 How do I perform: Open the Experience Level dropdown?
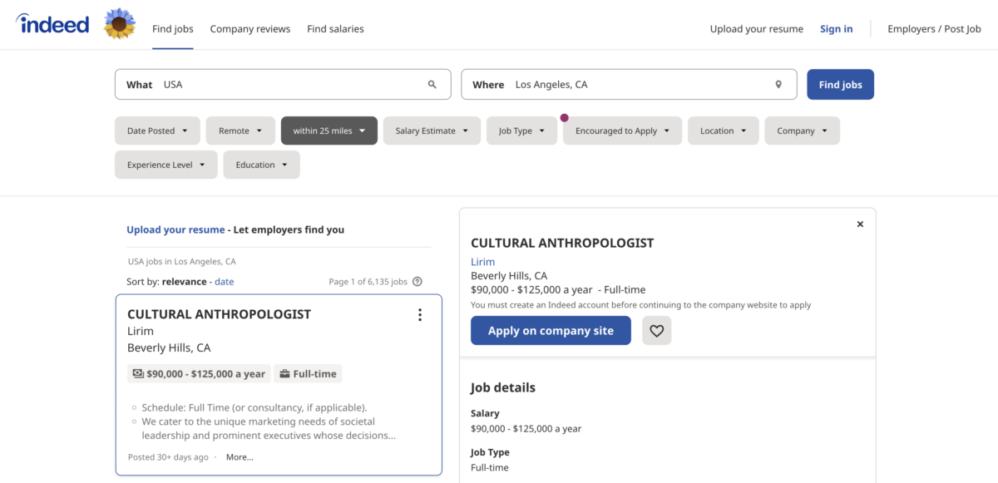click(x=166, y=165)
